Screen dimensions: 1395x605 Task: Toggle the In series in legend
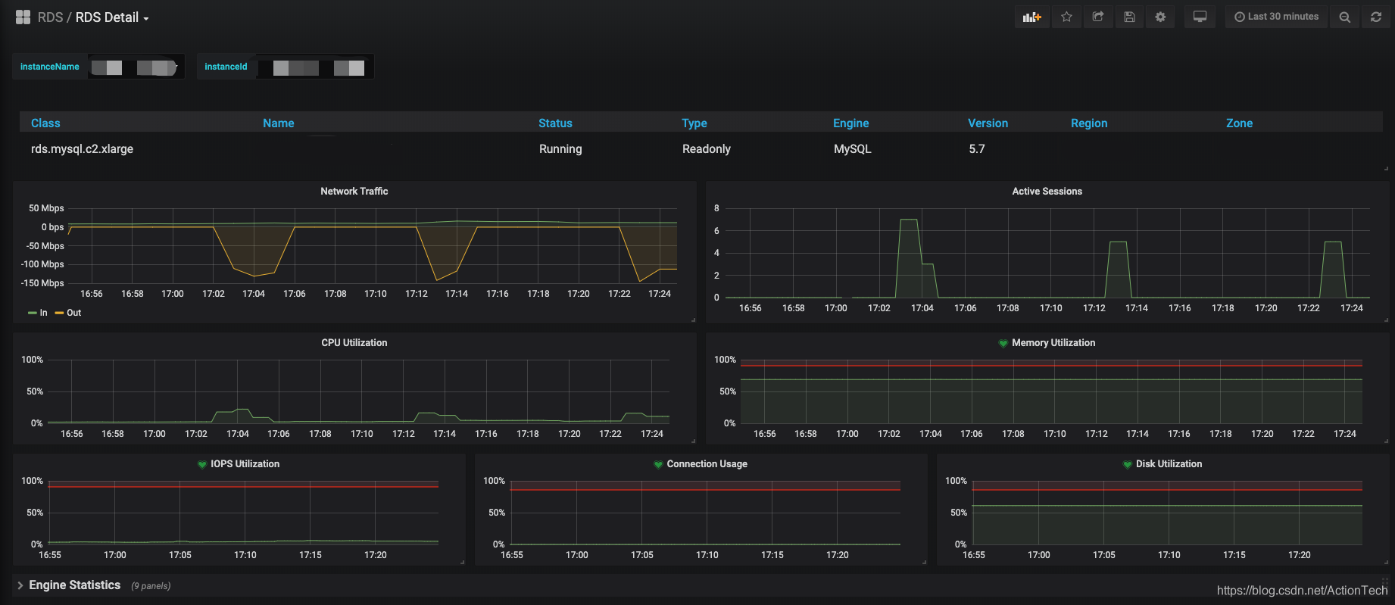[38, 313]
